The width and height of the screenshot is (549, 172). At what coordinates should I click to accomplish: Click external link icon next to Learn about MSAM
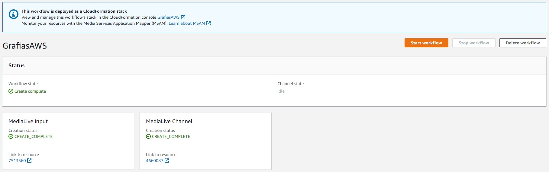(x=208, y=23)
